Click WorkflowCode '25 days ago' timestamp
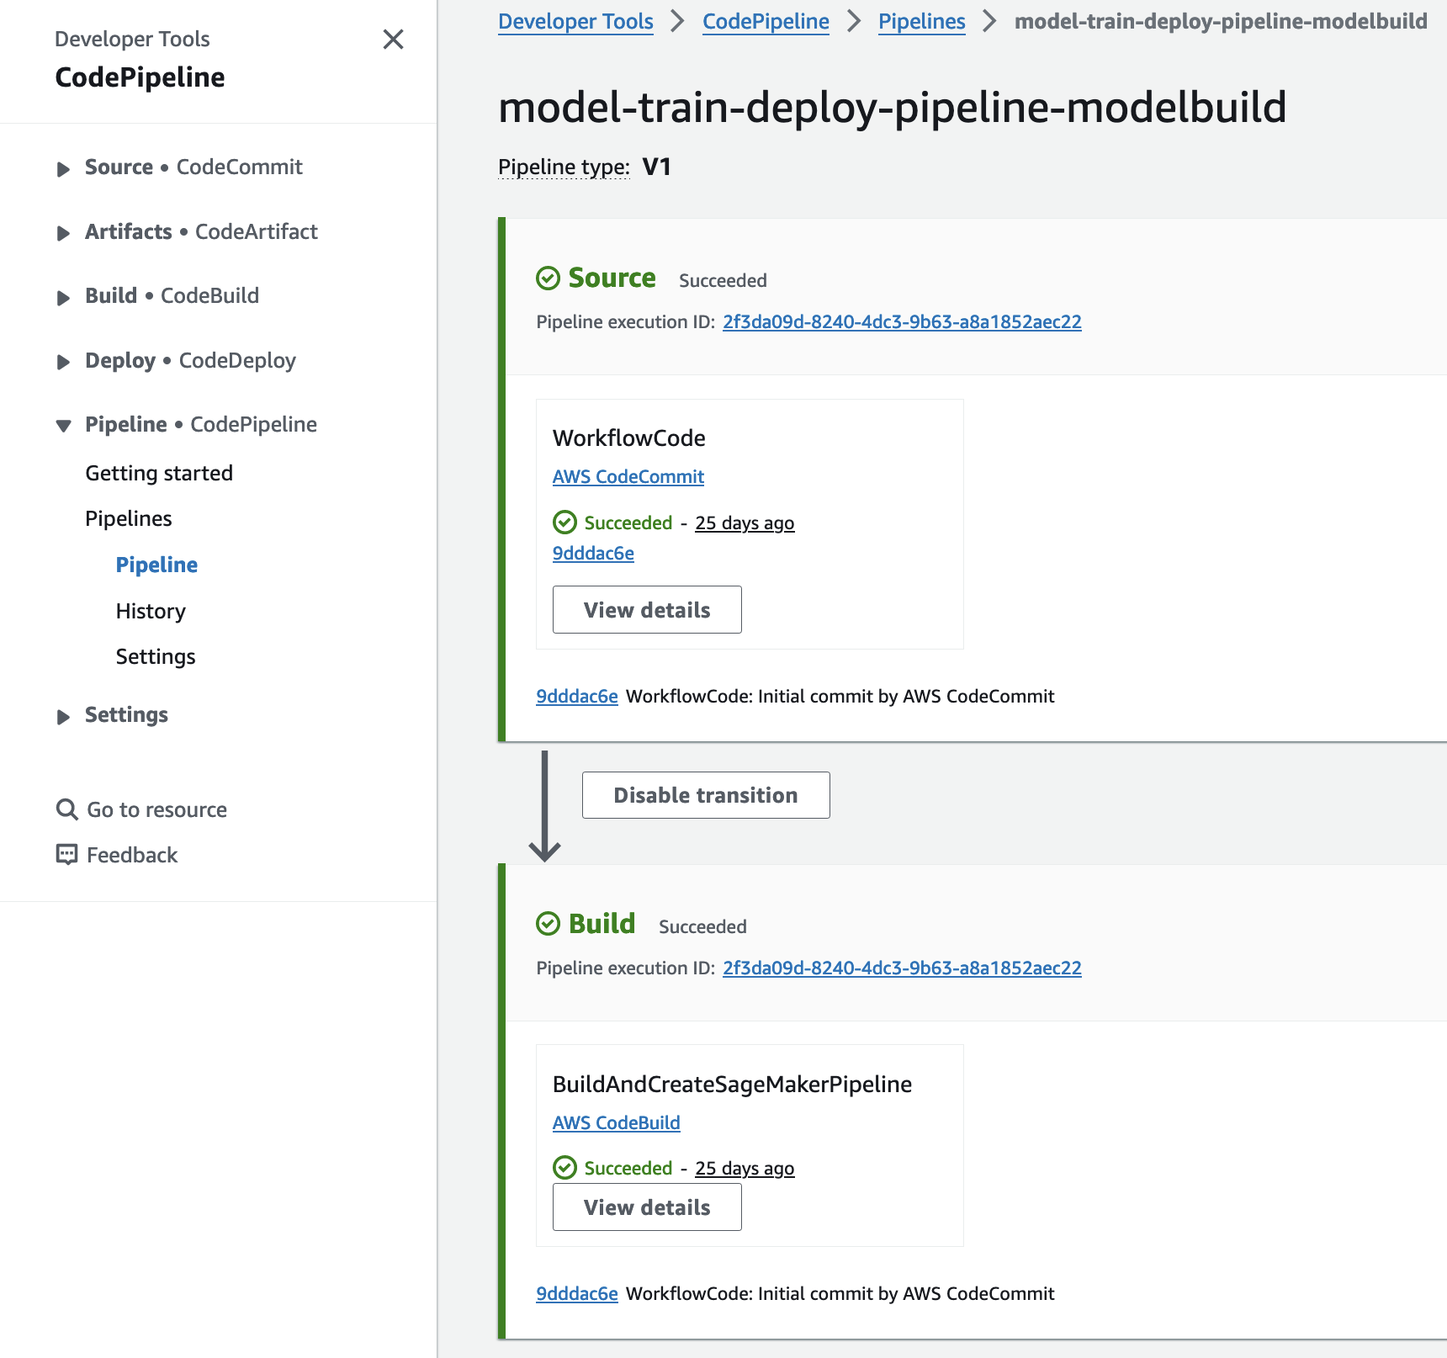The image size is (1447, 1358). click(x=745, y=523)
